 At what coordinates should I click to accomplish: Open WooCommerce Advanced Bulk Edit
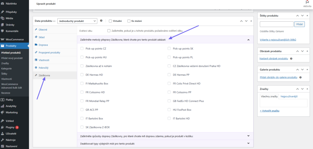pos(12,86)
